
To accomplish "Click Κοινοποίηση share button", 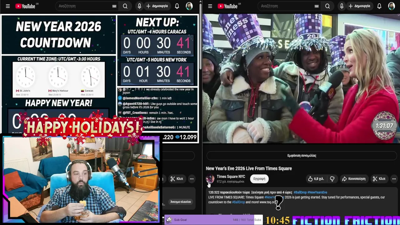I will (354, 179).
